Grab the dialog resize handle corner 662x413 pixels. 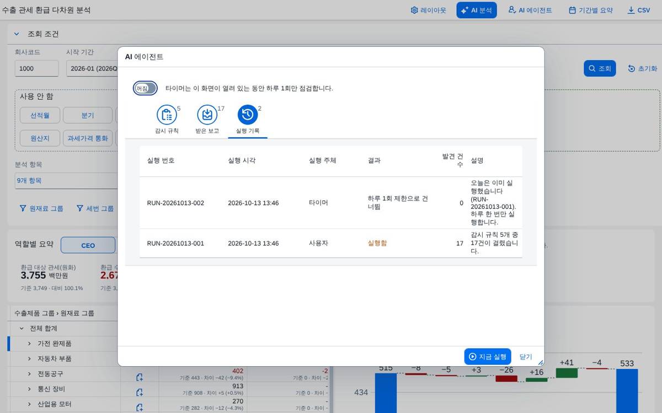(x=541, y=362)
